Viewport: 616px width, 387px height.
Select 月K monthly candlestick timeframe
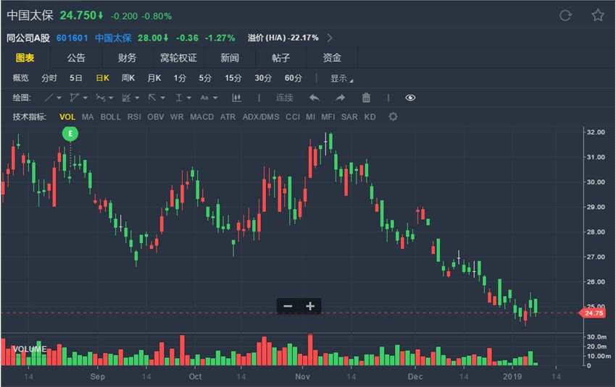tap(154, 78)
